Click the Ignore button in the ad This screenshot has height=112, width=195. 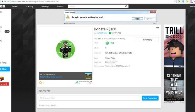coord(150,19)
